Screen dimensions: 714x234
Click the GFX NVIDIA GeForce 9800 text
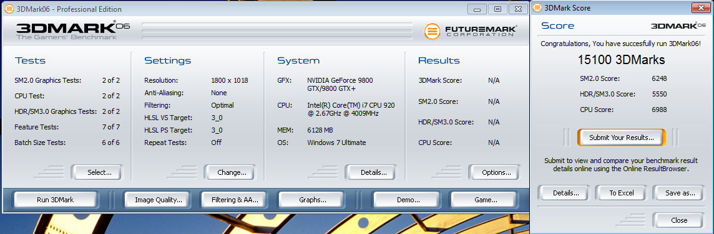coord(340,85)
